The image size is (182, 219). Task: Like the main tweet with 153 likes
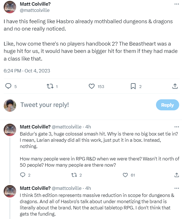click(92, 86)
